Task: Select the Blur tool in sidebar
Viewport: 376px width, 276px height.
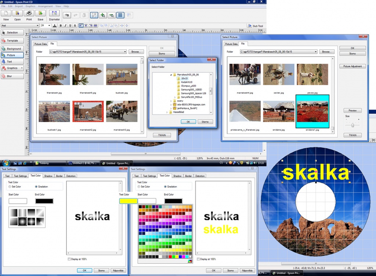Action: pos(12,76)
